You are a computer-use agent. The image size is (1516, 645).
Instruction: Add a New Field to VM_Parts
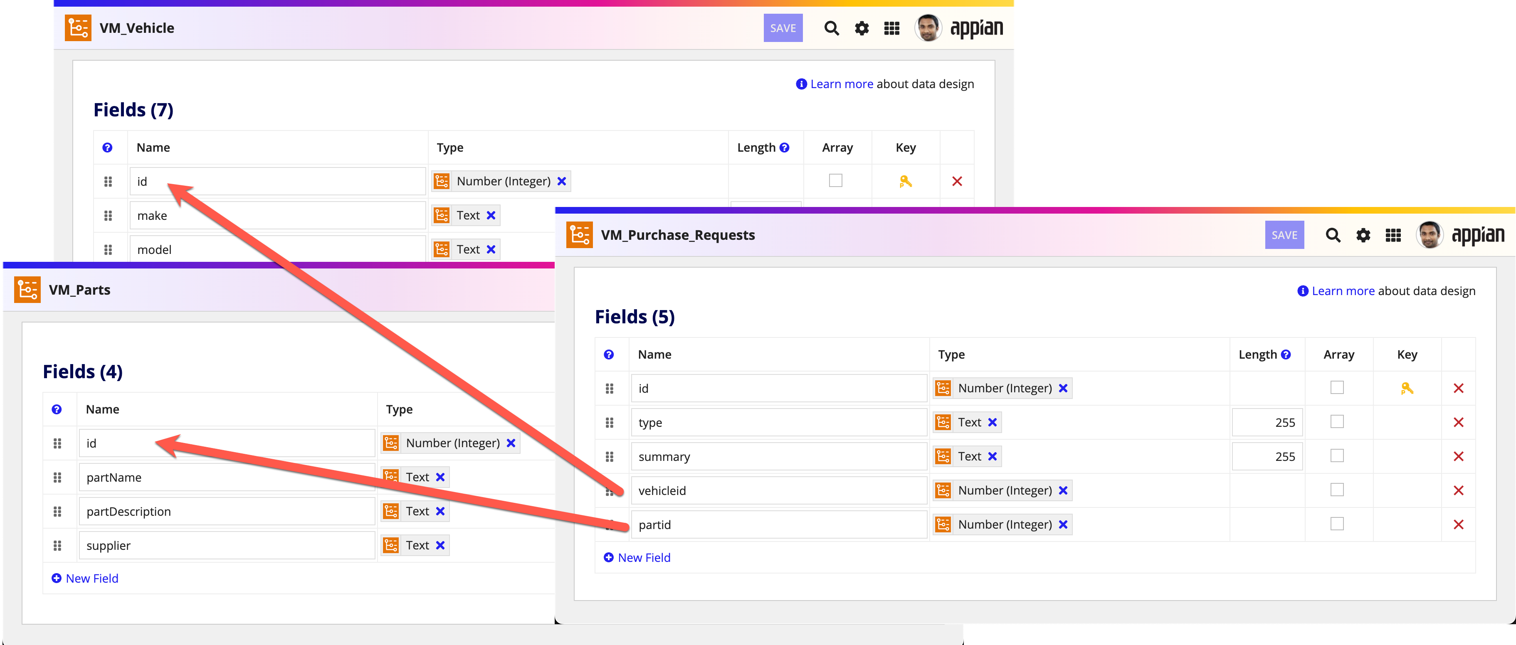[85, 579]
